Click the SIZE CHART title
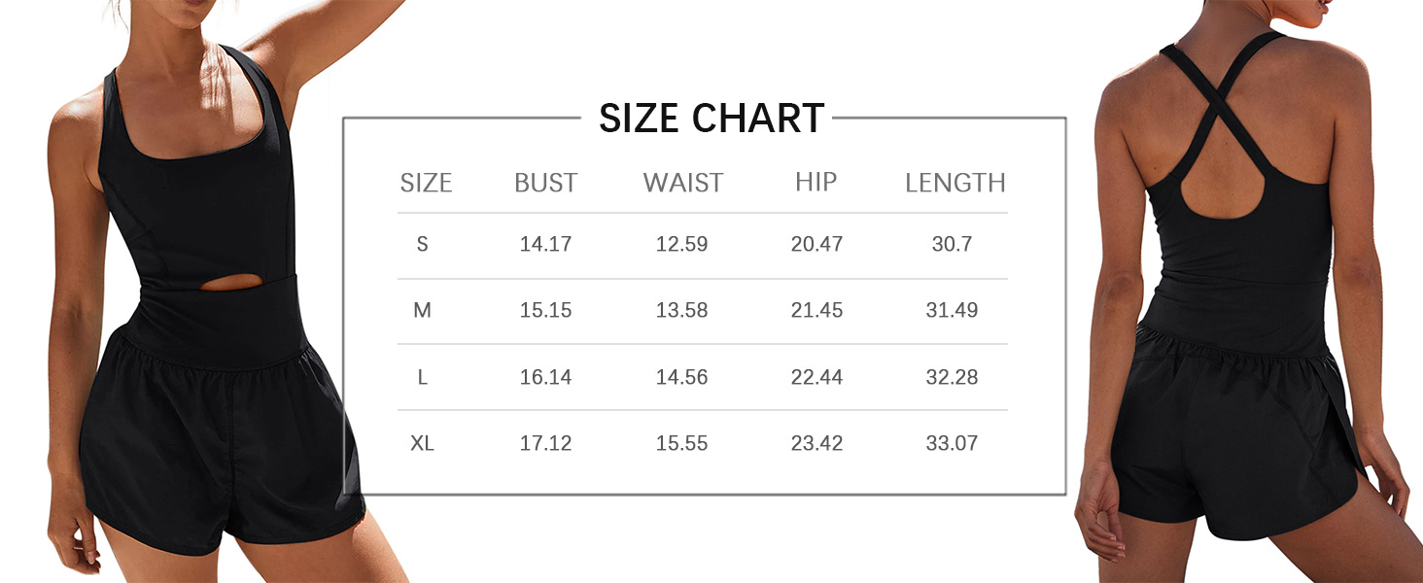Viewport: 1423px width, 583px height. pyautogui.click(x=711, y=119)
